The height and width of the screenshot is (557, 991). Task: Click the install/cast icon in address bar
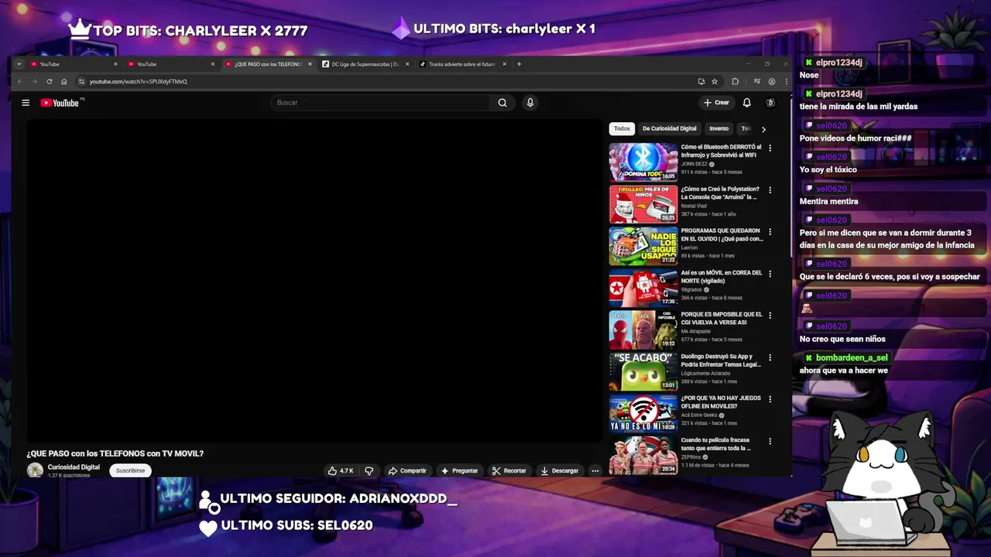701,81
